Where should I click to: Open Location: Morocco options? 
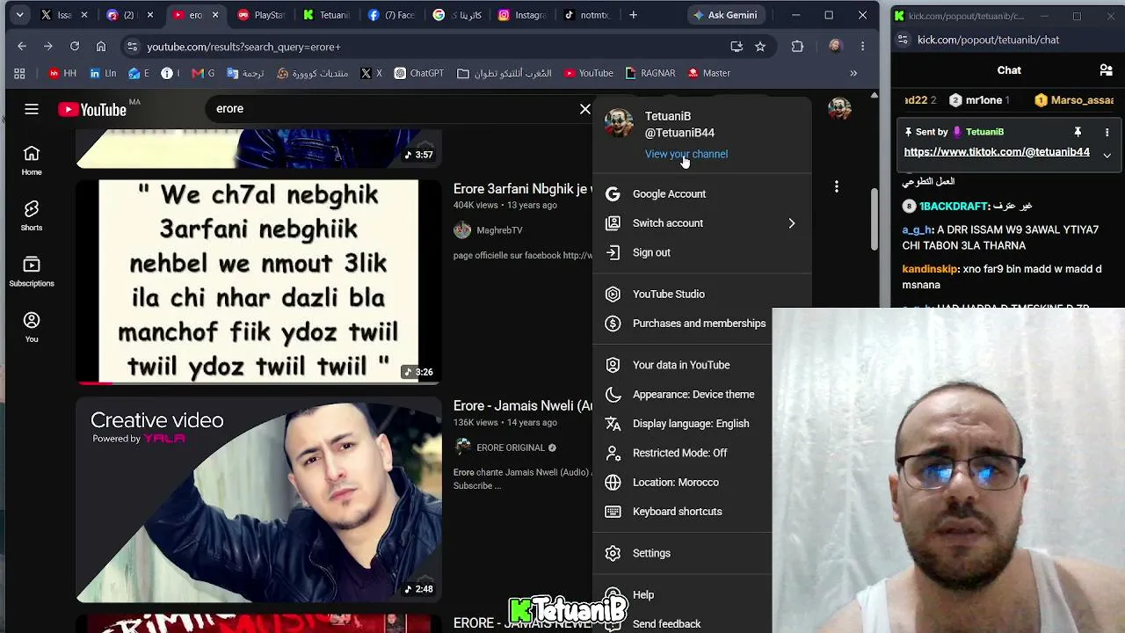682,483
